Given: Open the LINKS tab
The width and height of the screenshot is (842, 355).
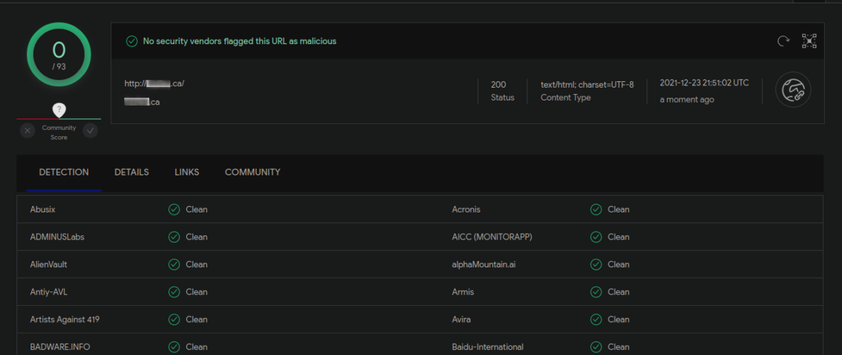Looking at the screenshot, I should coord(187,173).
